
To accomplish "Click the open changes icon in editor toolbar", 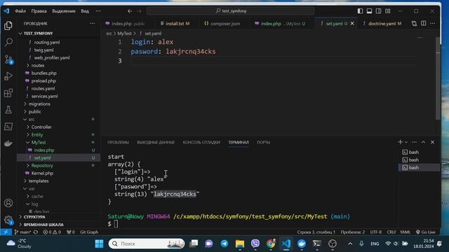I will [x=414, y=23].
